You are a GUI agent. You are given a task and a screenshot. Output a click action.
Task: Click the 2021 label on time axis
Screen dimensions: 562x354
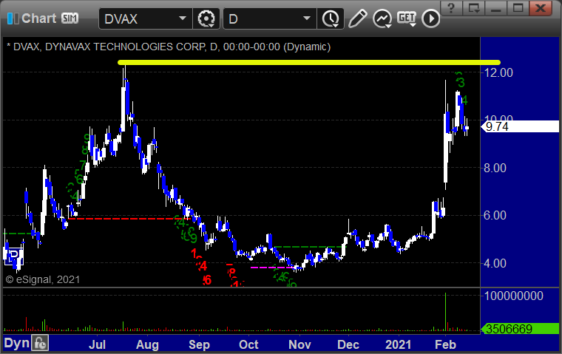click(x=398, y=344)
